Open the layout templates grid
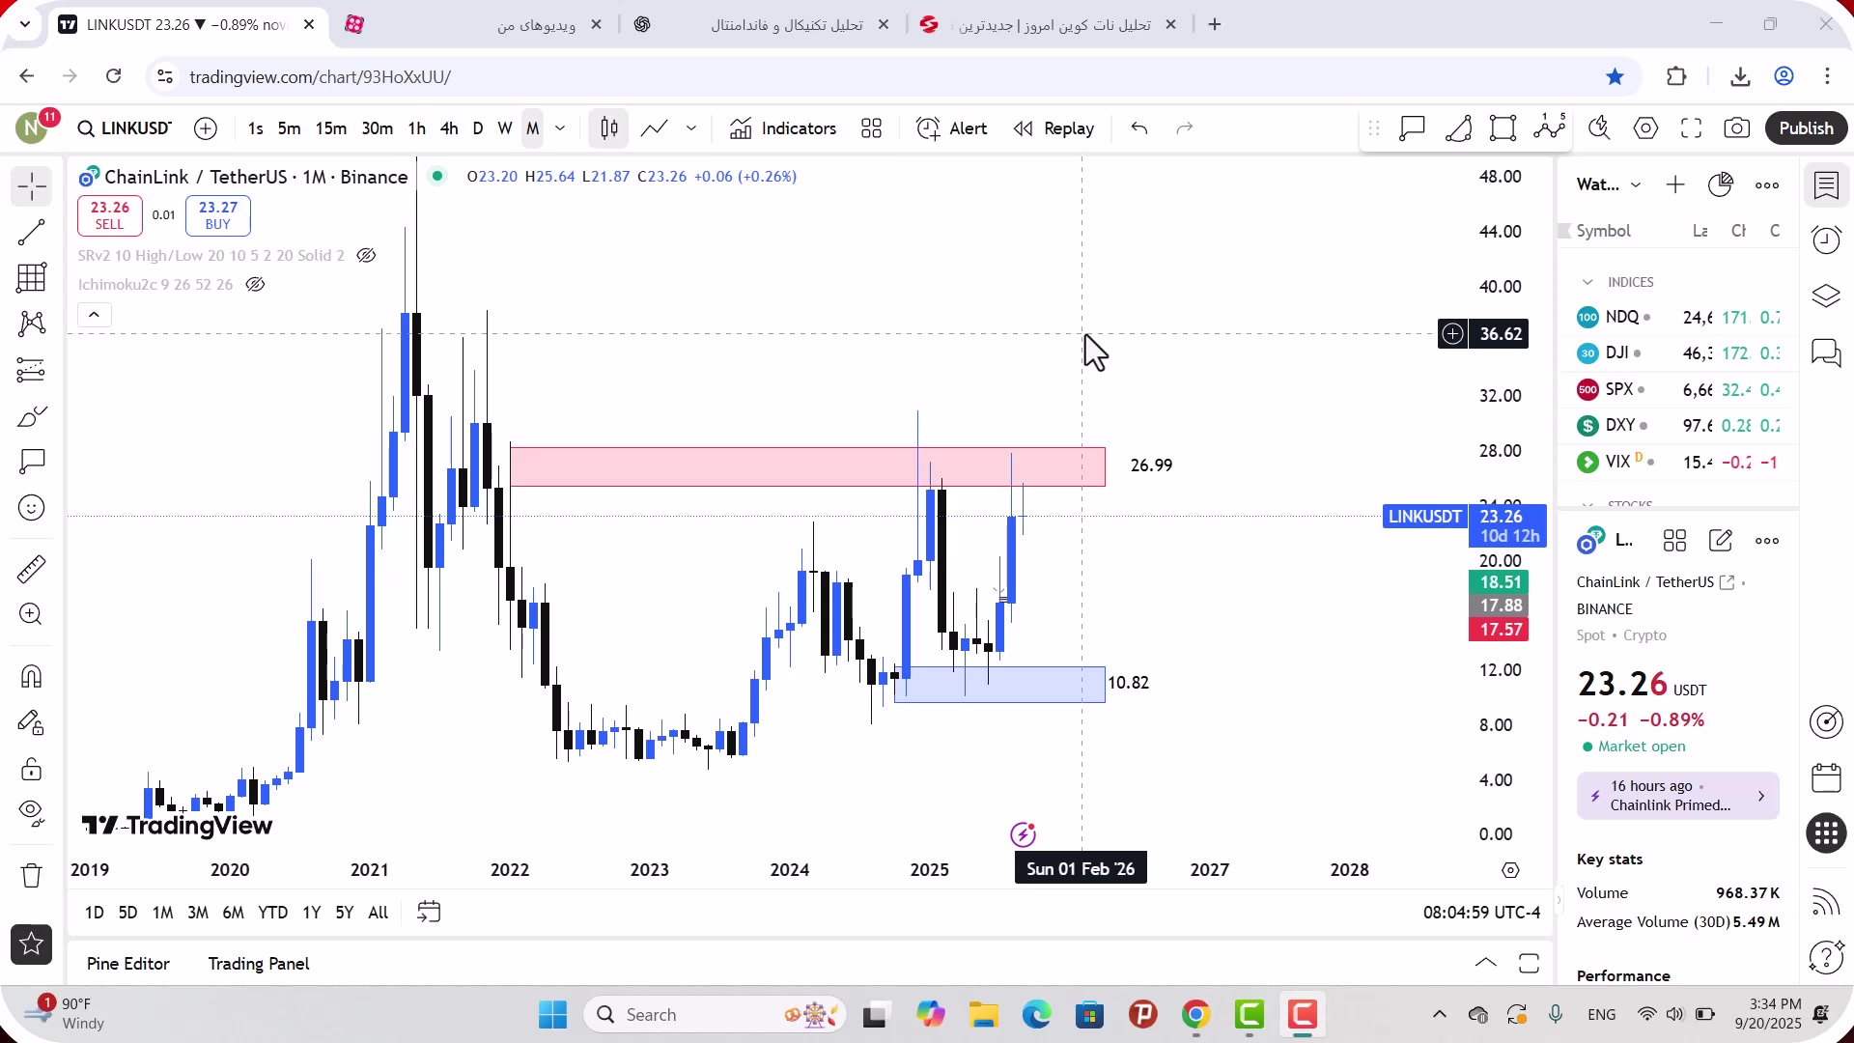Screen dimensions: 1854x1043 tap(872, 128)
